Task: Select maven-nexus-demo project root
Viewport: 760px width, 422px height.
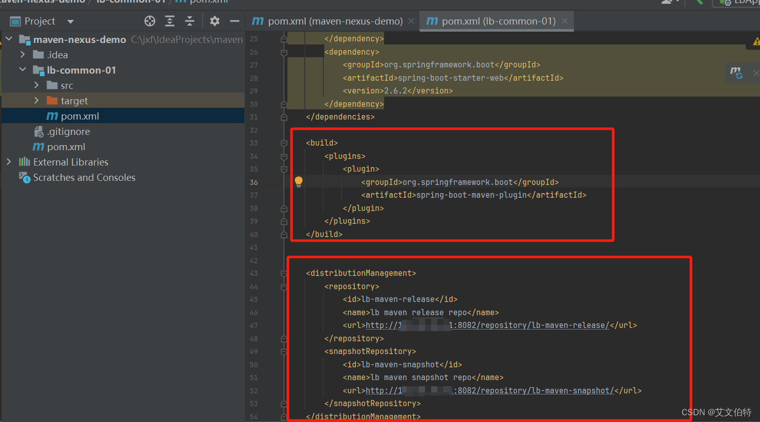Action: pyautogui.click(x=80, y=39)
